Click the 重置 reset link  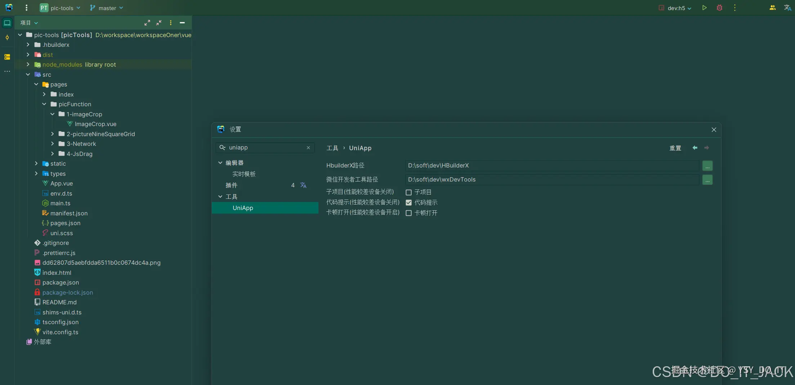pyautogui.click(x=675, y=148)
